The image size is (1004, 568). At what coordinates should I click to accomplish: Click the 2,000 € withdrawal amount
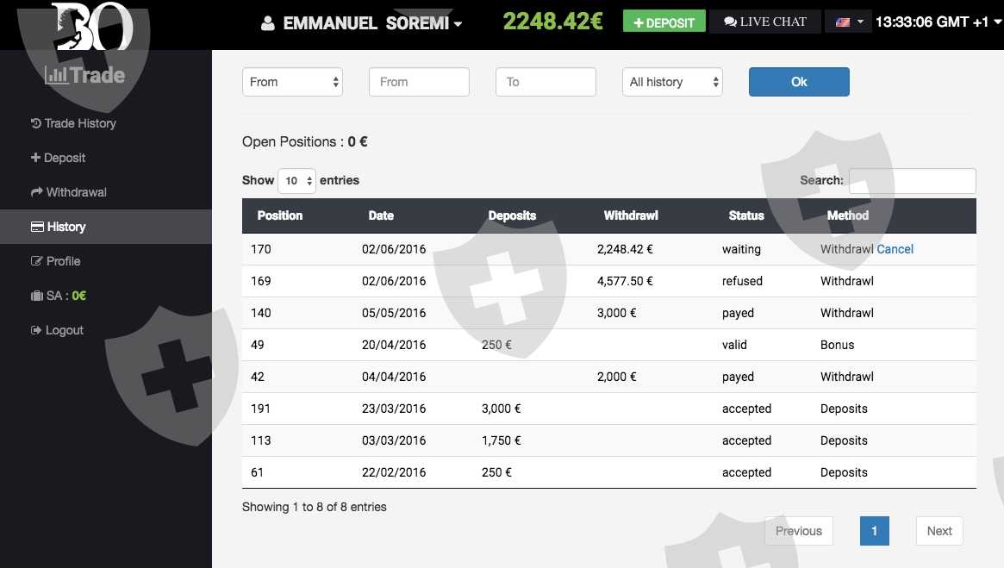[616, 378]
